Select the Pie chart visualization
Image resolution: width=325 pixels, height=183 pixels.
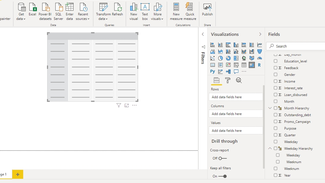click(220, 58)
